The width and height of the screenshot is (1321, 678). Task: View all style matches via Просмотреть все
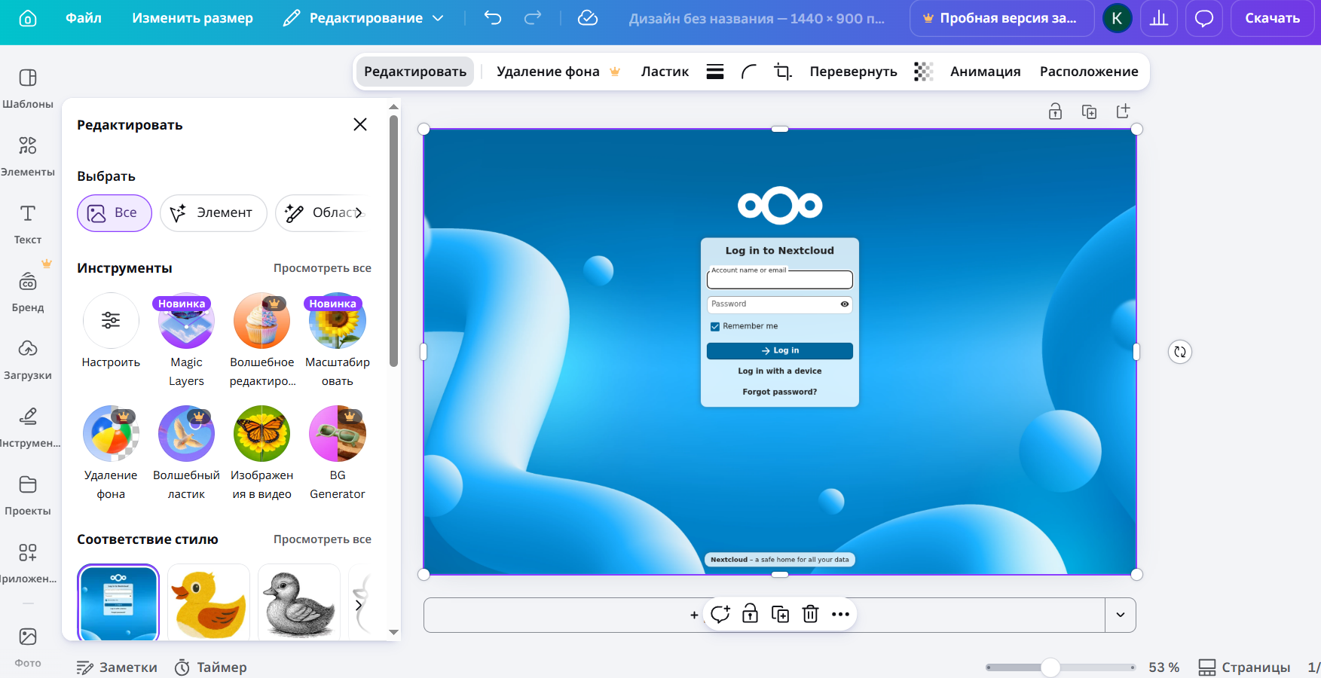tap(323, 539)
